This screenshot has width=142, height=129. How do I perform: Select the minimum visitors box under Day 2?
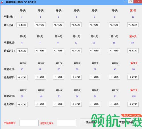tap(40, 25)
